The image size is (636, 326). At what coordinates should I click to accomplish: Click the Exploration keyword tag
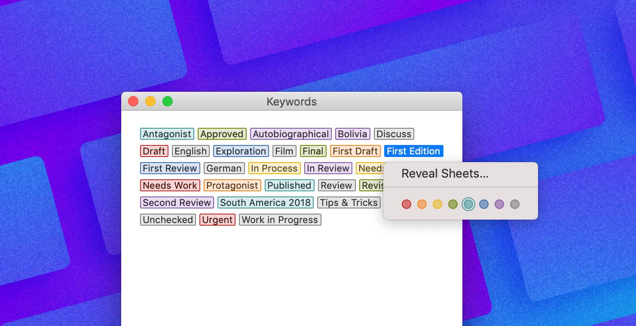(x=241, y=151)
